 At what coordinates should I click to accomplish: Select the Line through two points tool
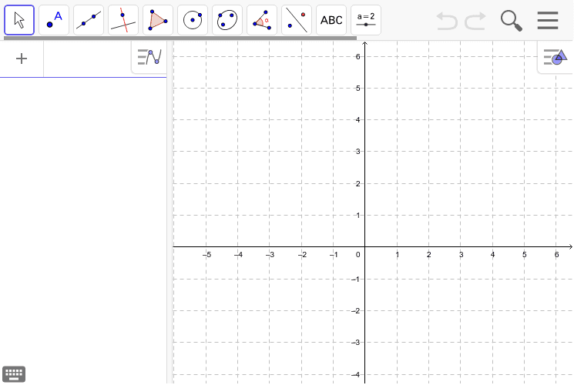pyautogui.click(x=89, y=20)
